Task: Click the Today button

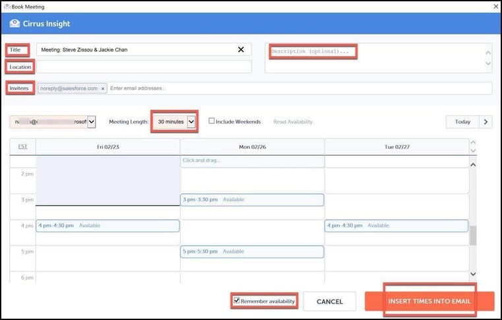Action: point(462,121)
